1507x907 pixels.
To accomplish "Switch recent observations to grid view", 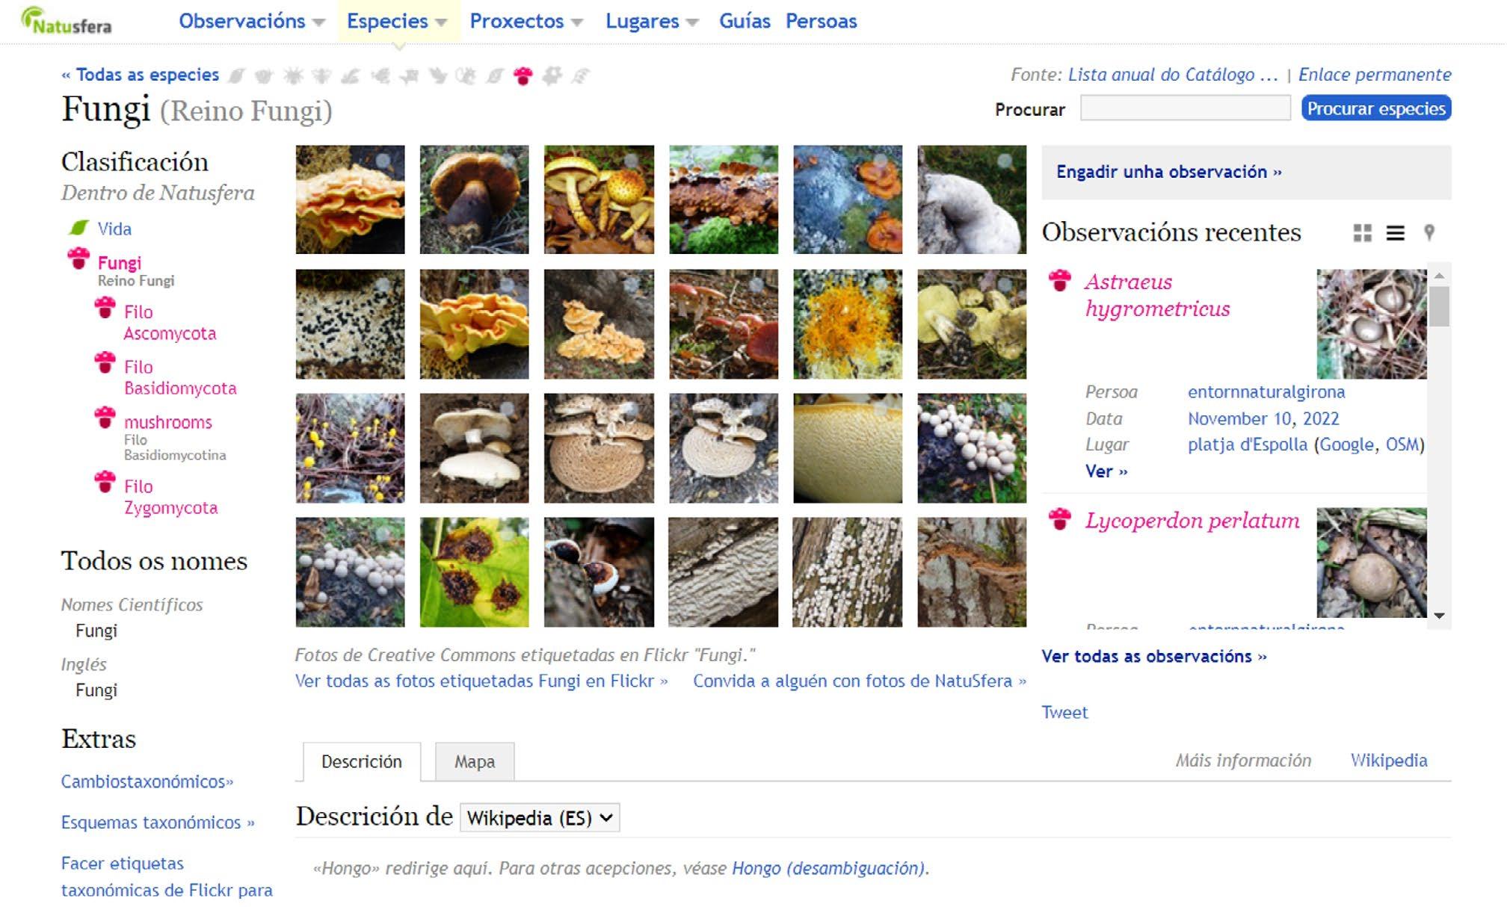I will tap(1362, 233).
